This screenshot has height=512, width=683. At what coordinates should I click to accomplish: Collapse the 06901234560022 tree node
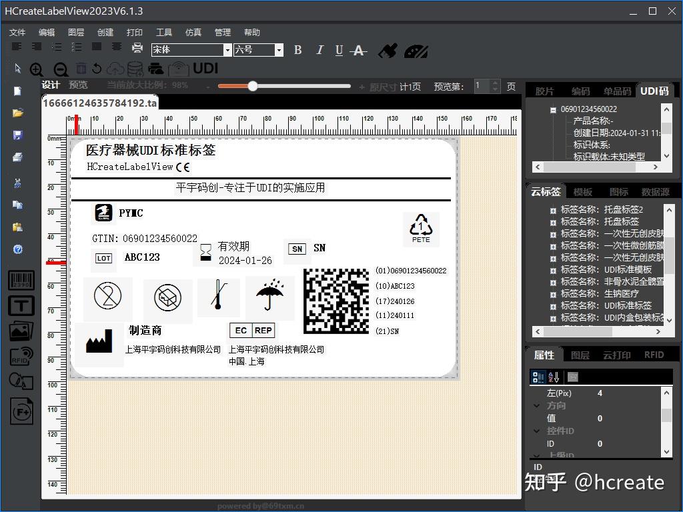click(553, 110)
